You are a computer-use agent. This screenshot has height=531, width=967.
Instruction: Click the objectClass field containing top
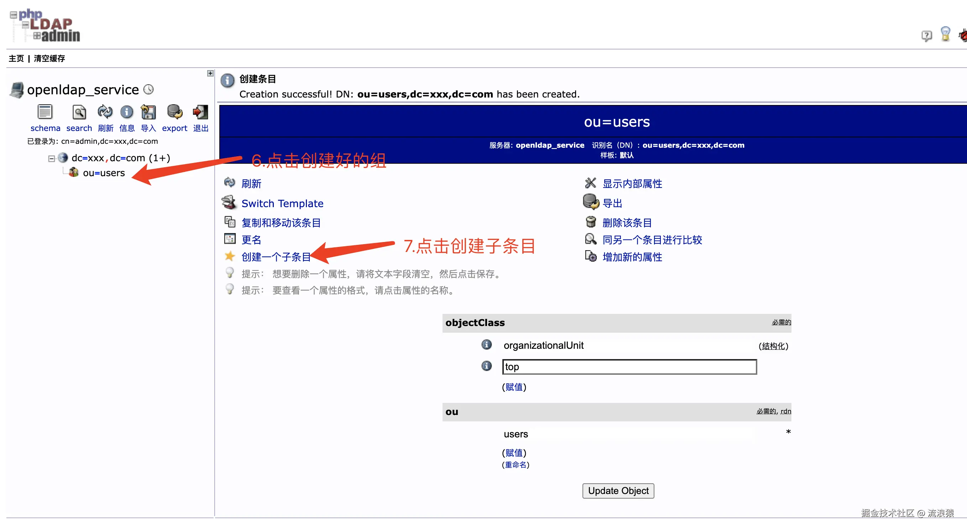[x=629, y=367]
